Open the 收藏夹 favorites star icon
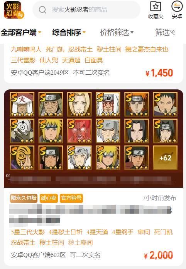 tap(156, 7)
